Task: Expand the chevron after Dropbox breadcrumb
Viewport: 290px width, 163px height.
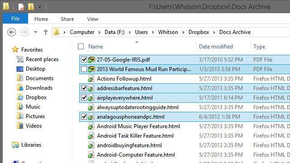Action: pos(214,32)
